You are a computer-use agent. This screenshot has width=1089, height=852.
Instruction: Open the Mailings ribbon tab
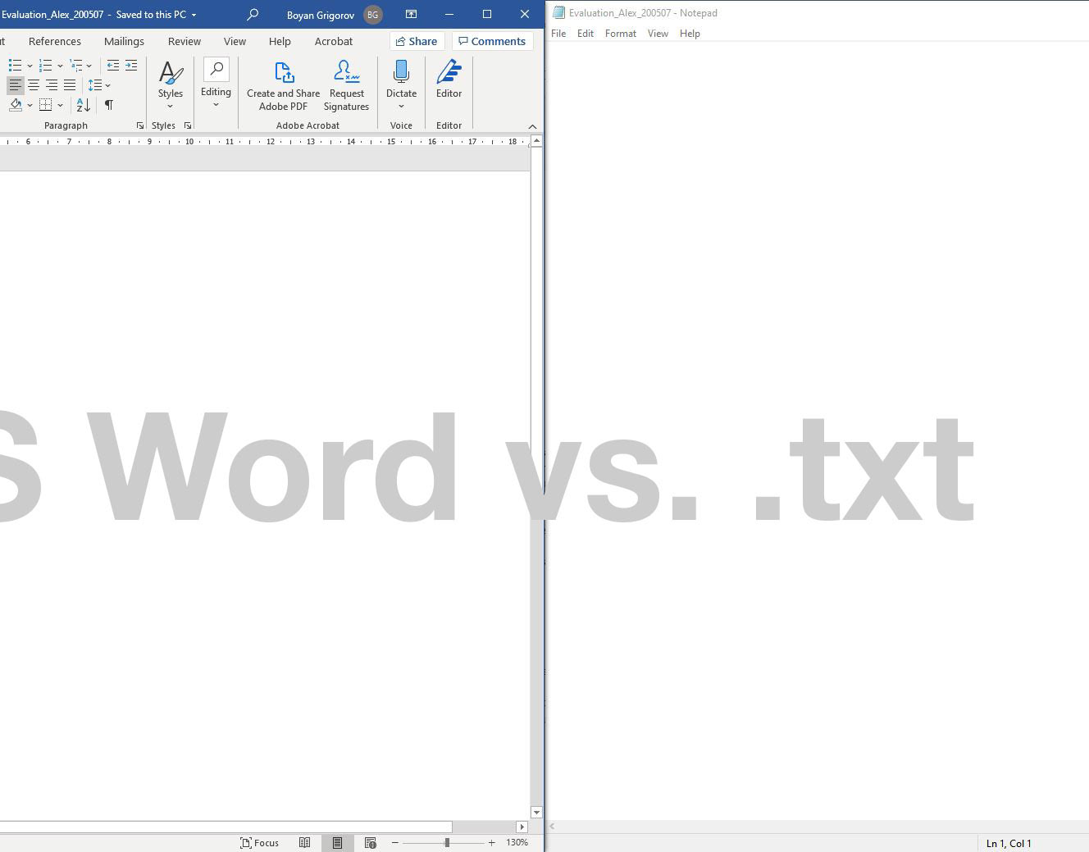tap(124, 41)
